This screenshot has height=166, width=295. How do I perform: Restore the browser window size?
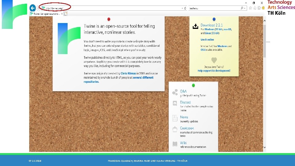(254, 3)
